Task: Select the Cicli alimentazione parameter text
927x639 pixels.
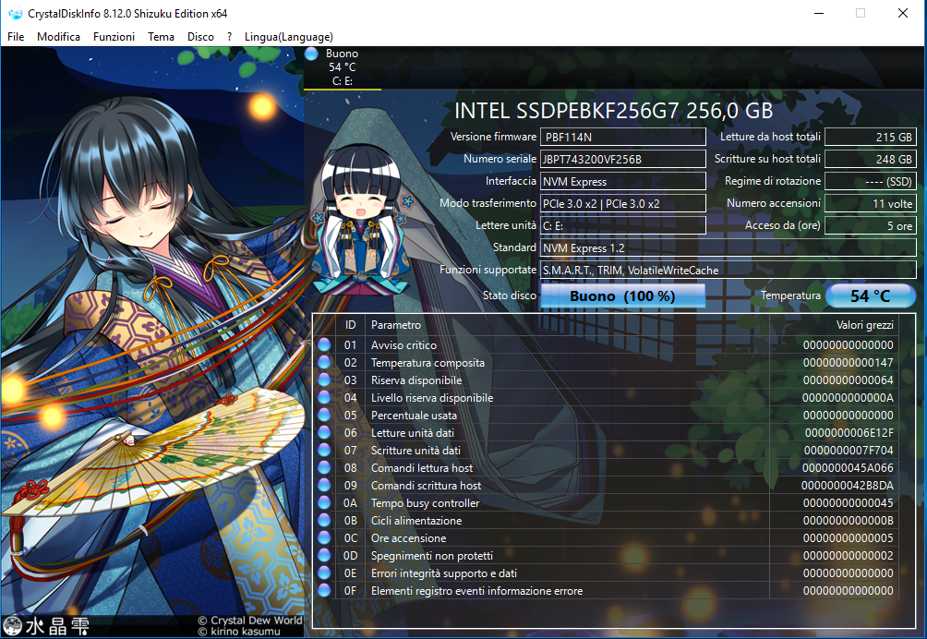Action: tap(416, 521)
